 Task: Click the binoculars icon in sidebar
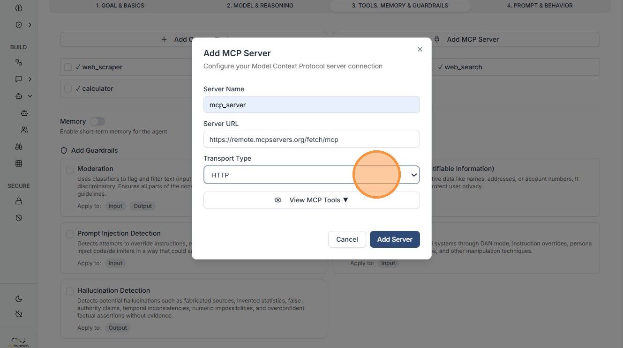click(19, 147)
